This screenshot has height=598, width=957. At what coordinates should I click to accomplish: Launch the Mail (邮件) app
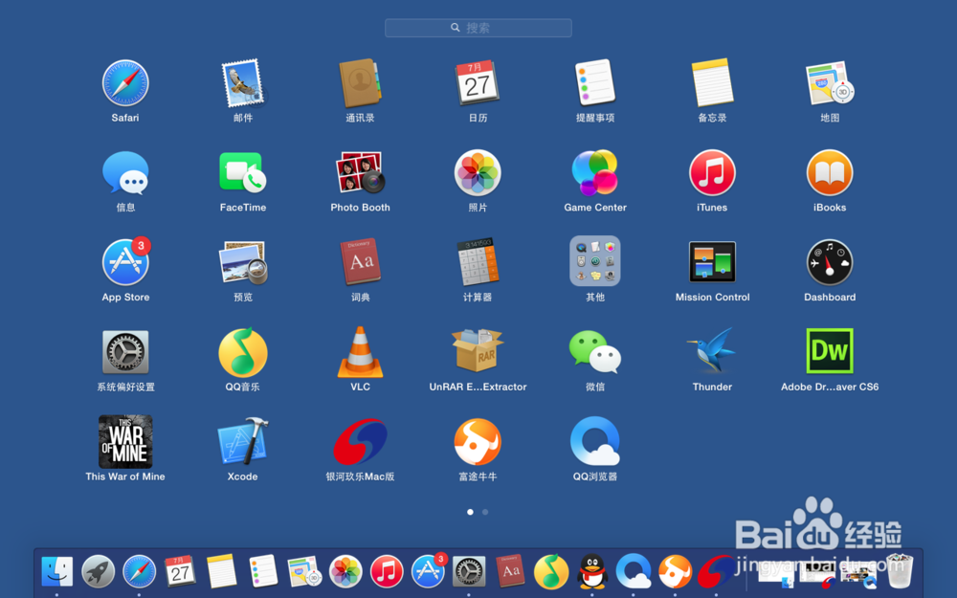point(243,83)
